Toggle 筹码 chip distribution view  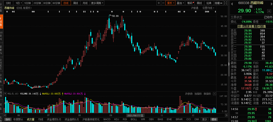pyautogui.click(x=190, y=3)
